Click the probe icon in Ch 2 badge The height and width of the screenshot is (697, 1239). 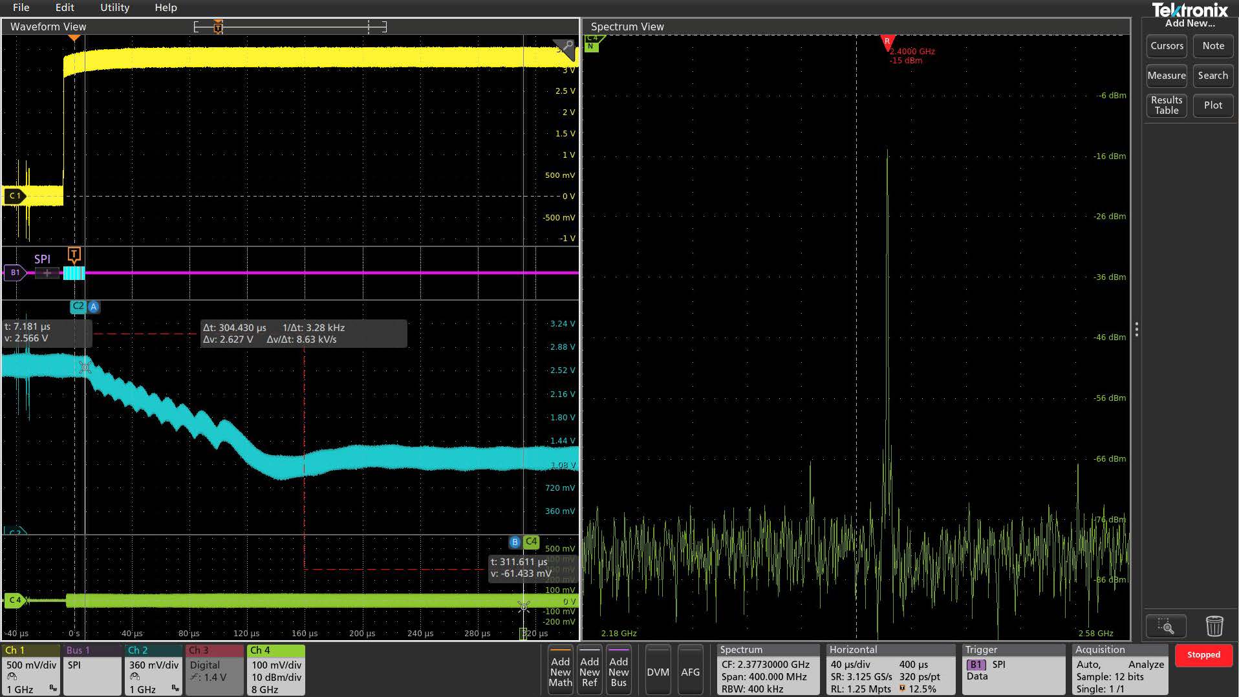click(135, 677)
